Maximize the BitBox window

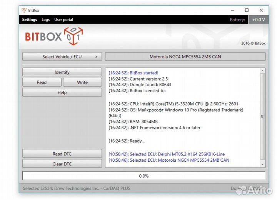tap(247, 10)
